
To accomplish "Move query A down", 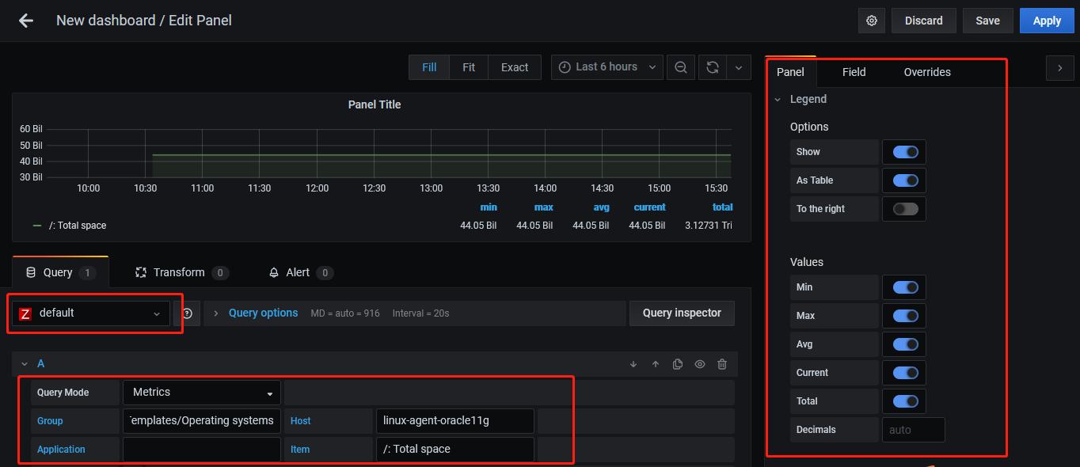I will click(633, 364).
